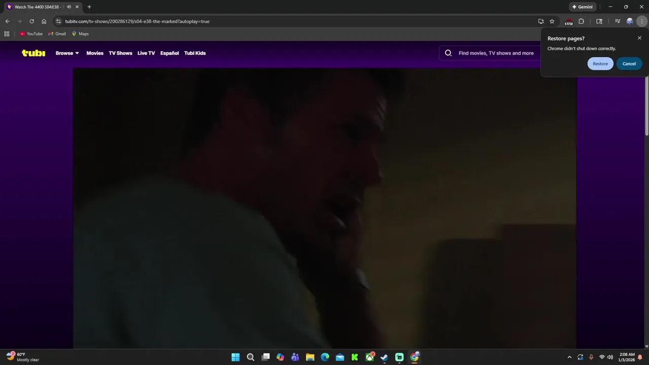Open the green K app on taskbar

click(355, 357)
